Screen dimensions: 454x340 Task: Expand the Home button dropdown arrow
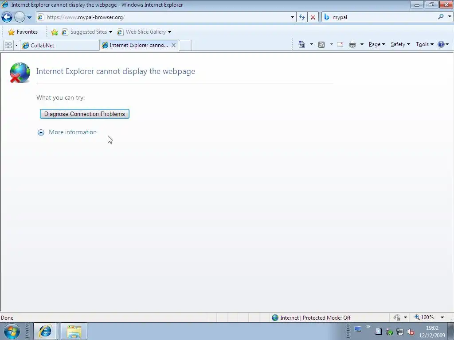coord(311,44)
